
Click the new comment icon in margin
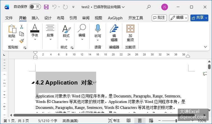pyautogui.click(x=205, y=74)
